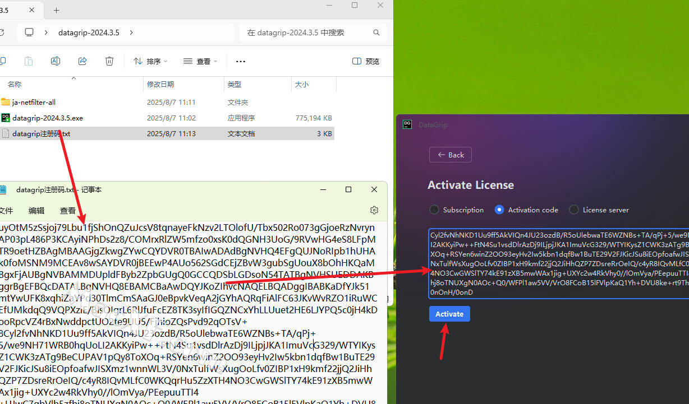Open Notepad settings gear
This screenshot has width=689, height=404.
click(x=374, y=210)
